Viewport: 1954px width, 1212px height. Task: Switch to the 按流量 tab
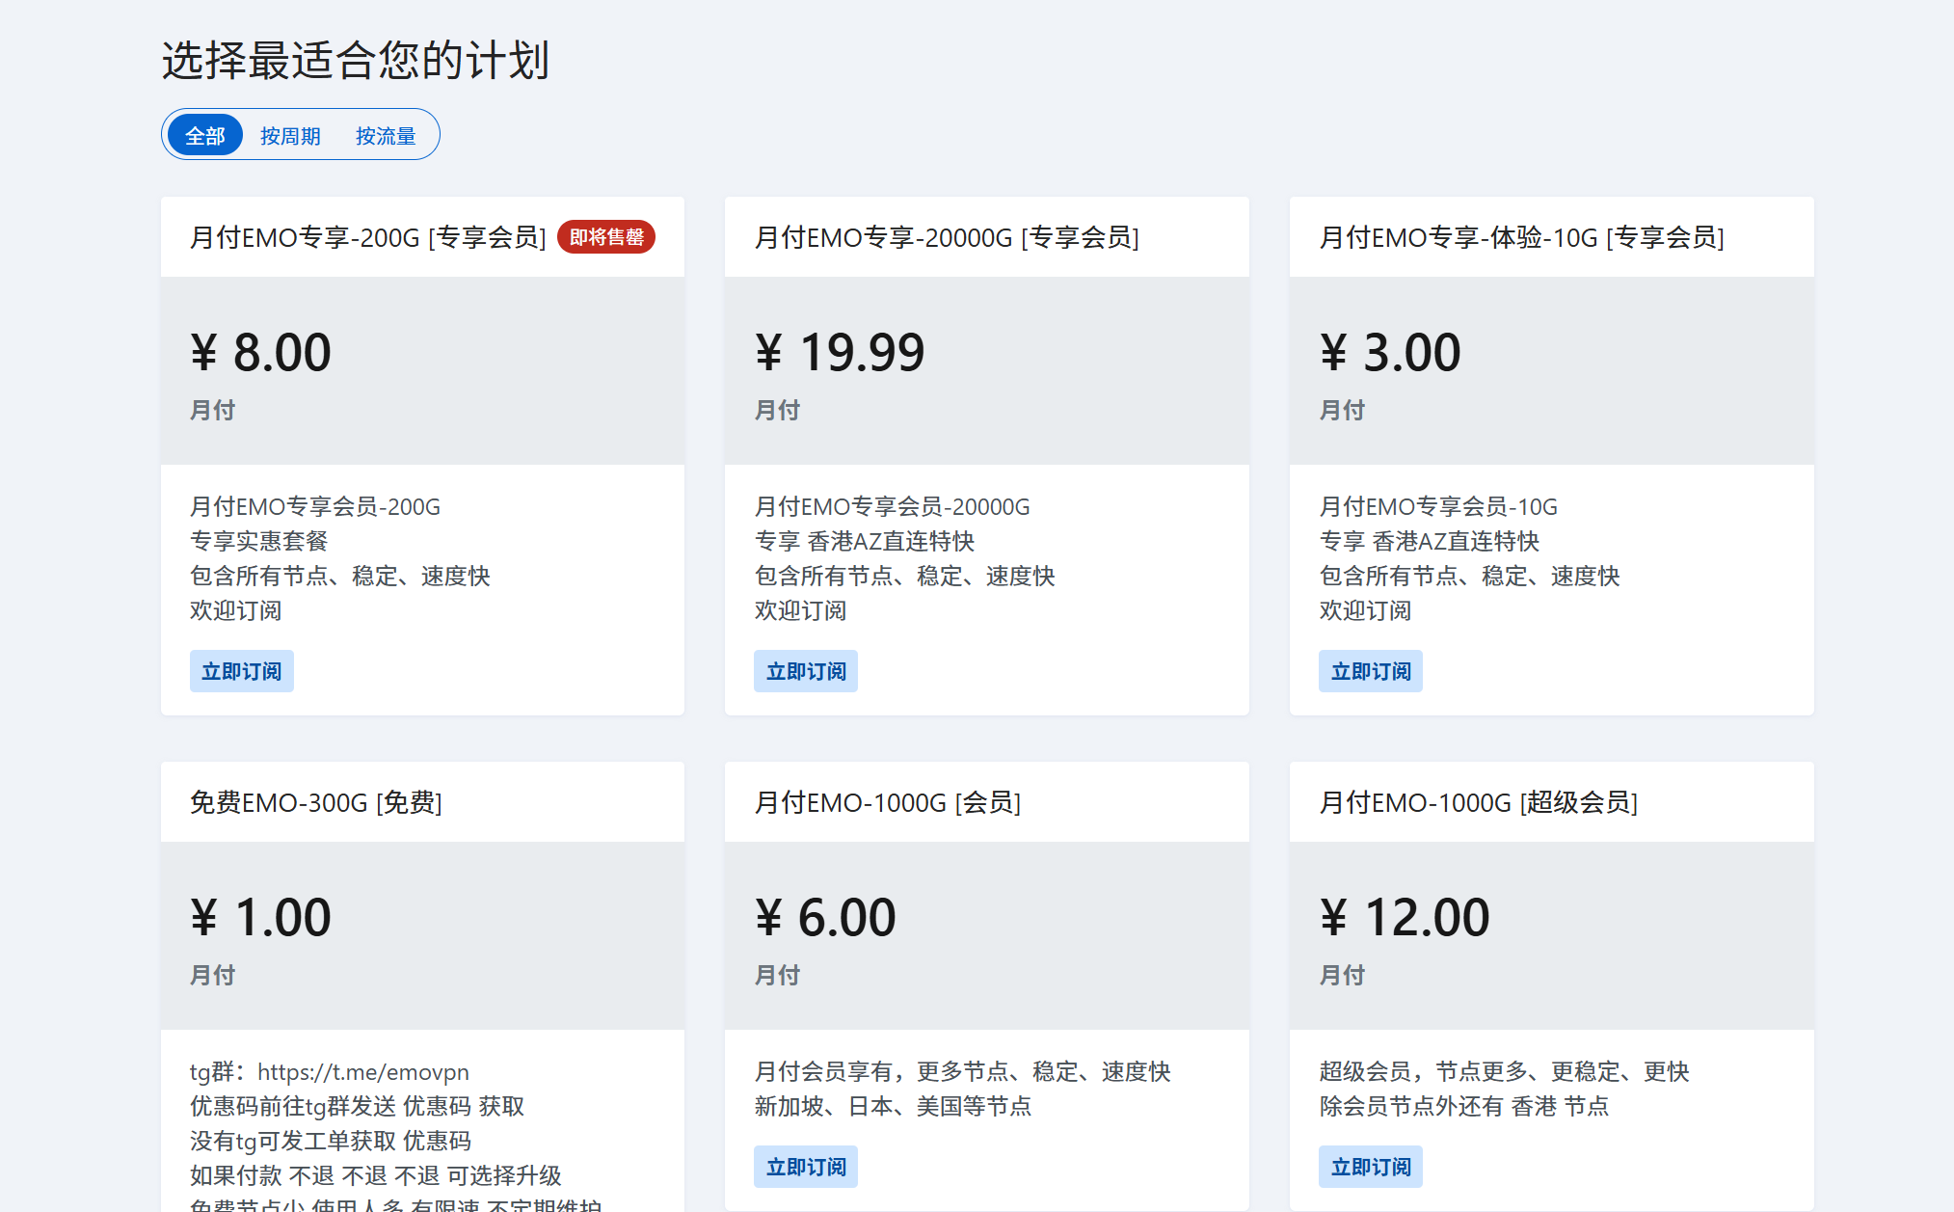pyautogui.click(x=386, y=136)
